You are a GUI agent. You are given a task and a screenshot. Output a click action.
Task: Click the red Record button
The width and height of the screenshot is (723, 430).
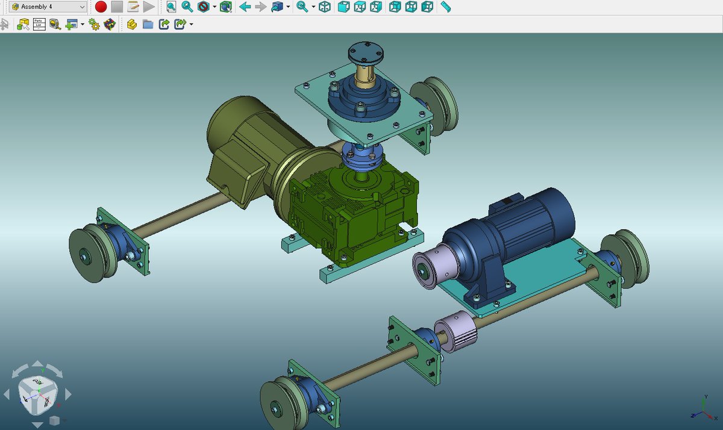point(101,7)
